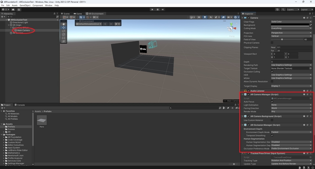Open Clear Flags dropdown

pos(291,22)
